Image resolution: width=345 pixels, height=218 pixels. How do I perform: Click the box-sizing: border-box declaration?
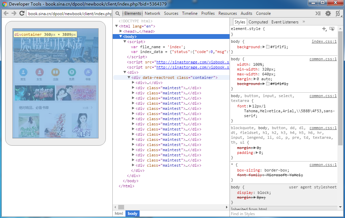click(263, 170)
